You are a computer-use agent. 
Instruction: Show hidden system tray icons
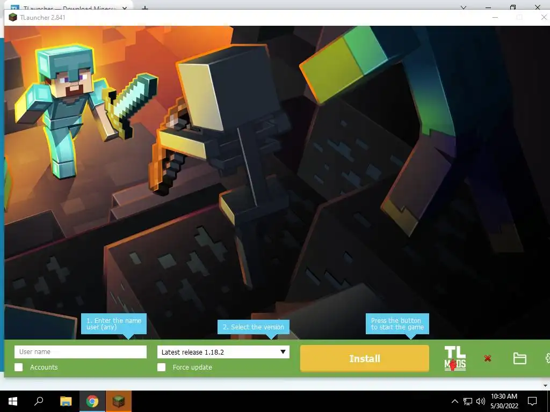(454, 401)
